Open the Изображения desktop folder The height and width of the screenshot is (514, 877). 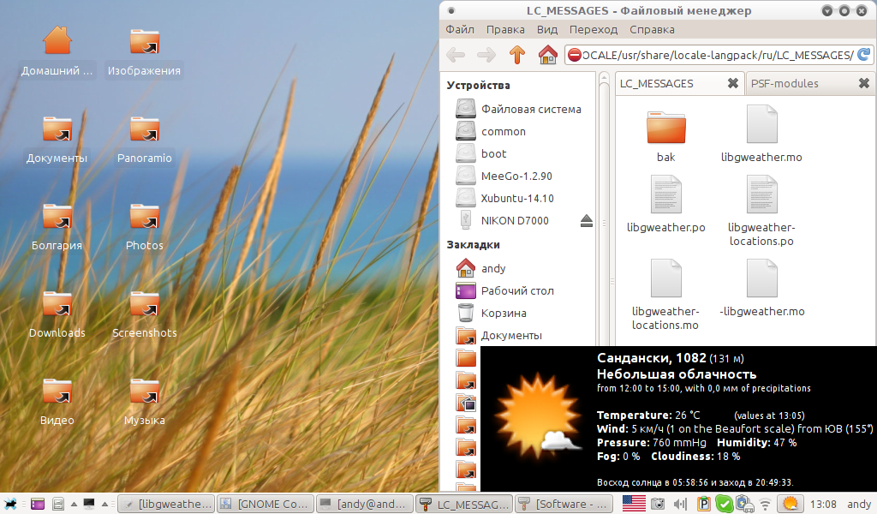coord(144,52)
